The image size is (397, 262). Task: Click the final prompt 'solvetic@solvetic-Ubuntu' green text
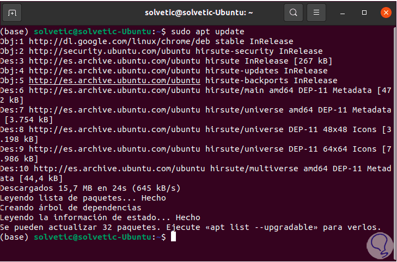click(x=93, y=237)
